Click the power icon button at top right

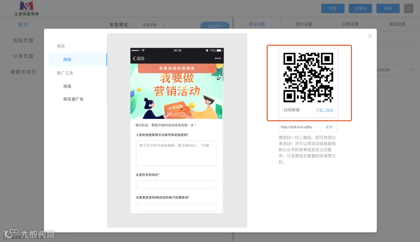[408, 9]
